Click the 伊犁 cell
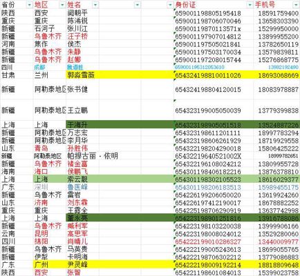 tap(50, 257)
